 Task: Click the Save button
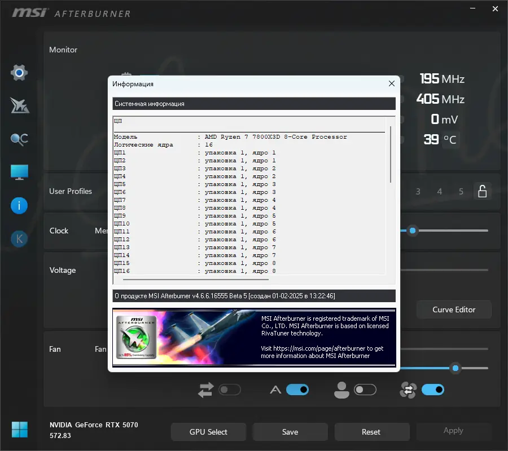coord(290,432)
